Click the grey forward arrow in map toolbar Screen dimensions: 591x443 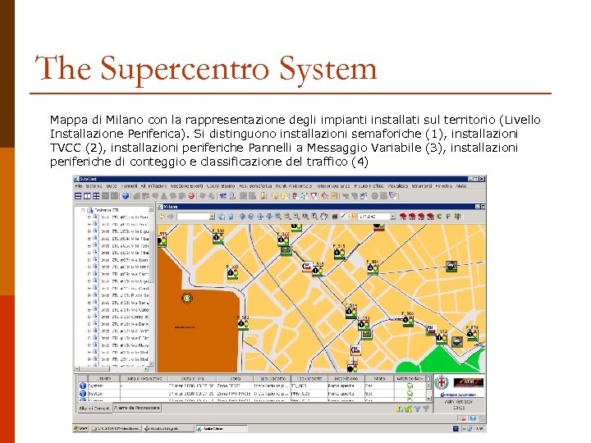(x=171, y=217)
